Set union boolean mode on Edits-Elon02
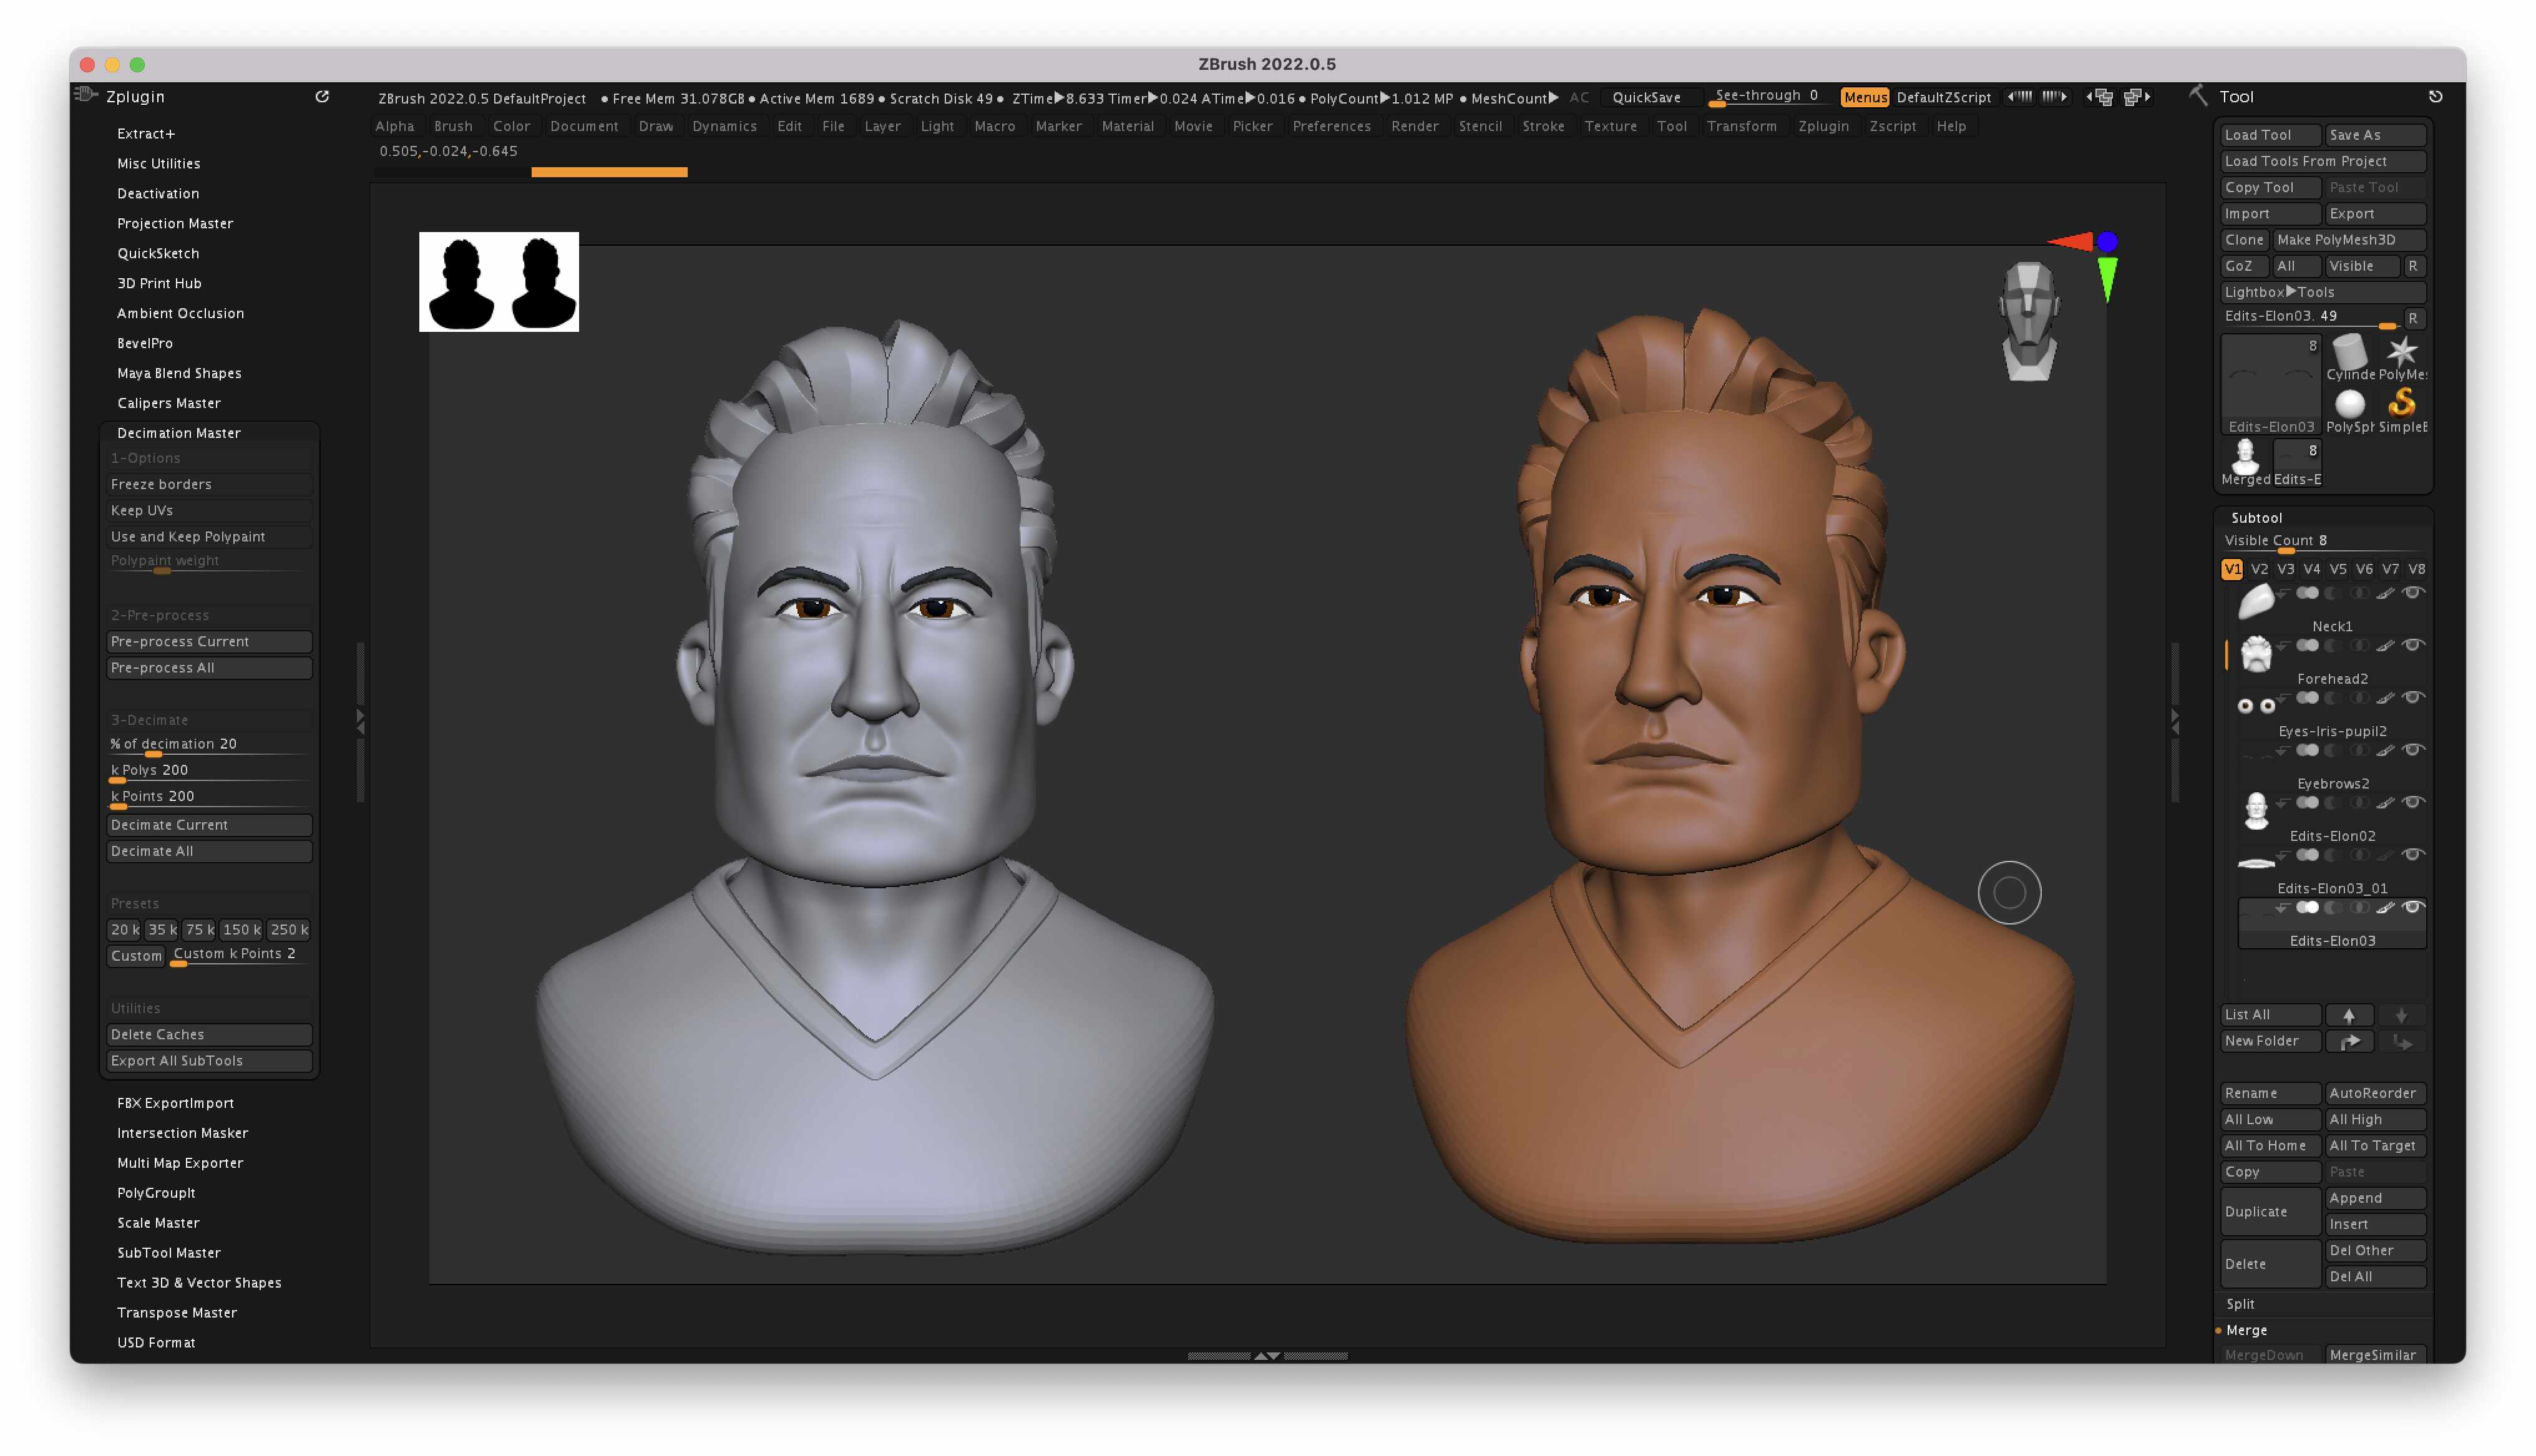The image size is (2536, 1456). tap(2307, 802)
